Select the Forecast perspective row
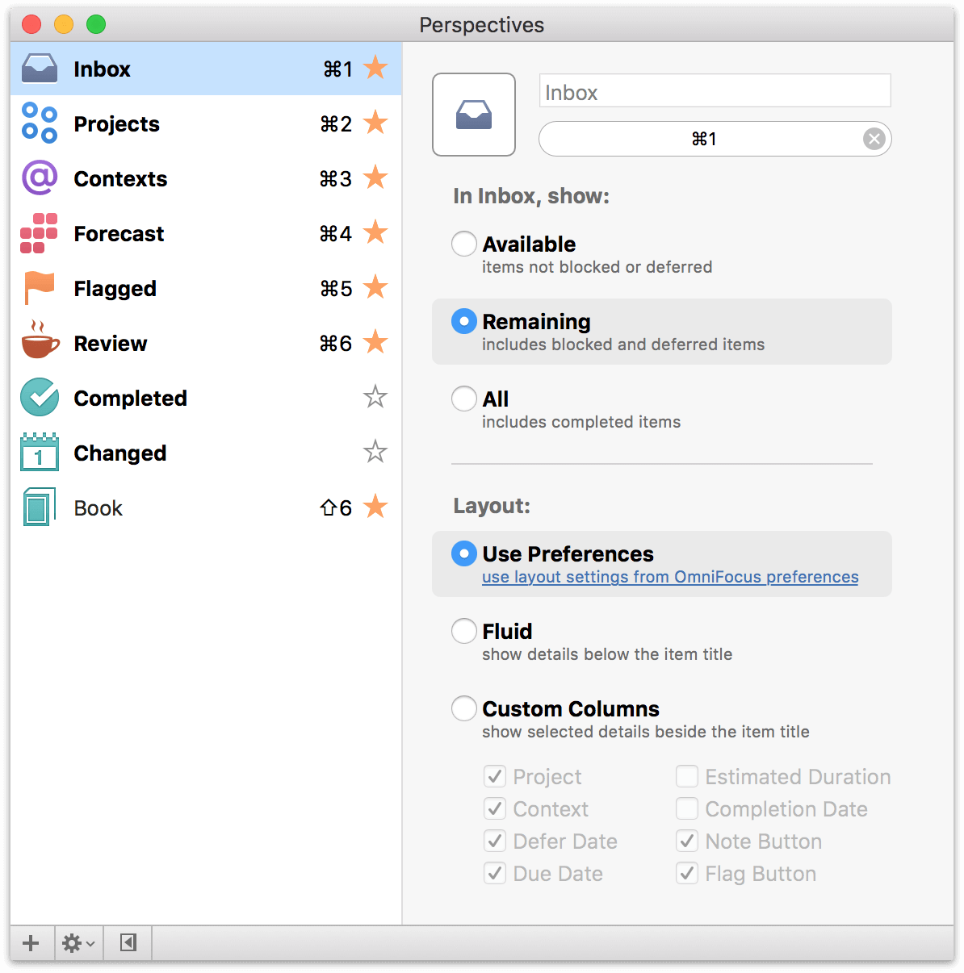 (206, 233)
